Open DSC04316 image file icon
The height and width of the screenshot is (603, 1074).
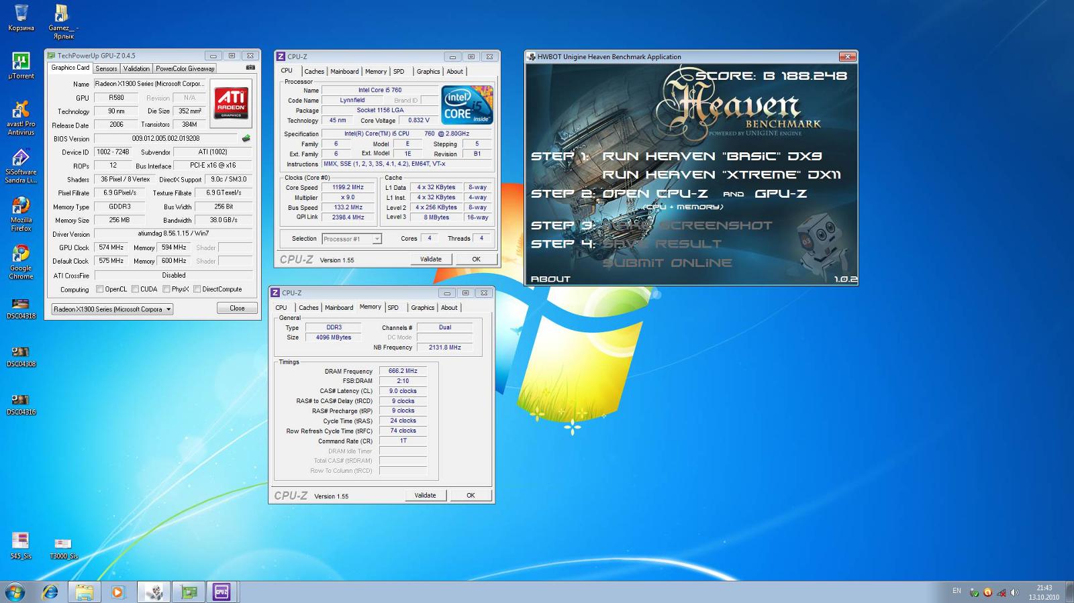(21, 405)
